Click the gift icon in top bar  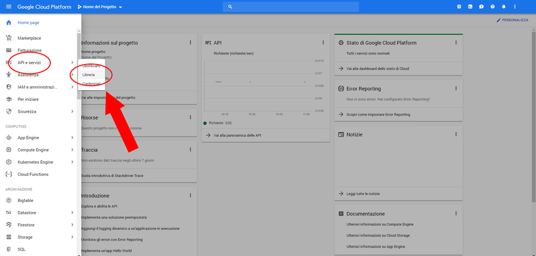point(459,7)
